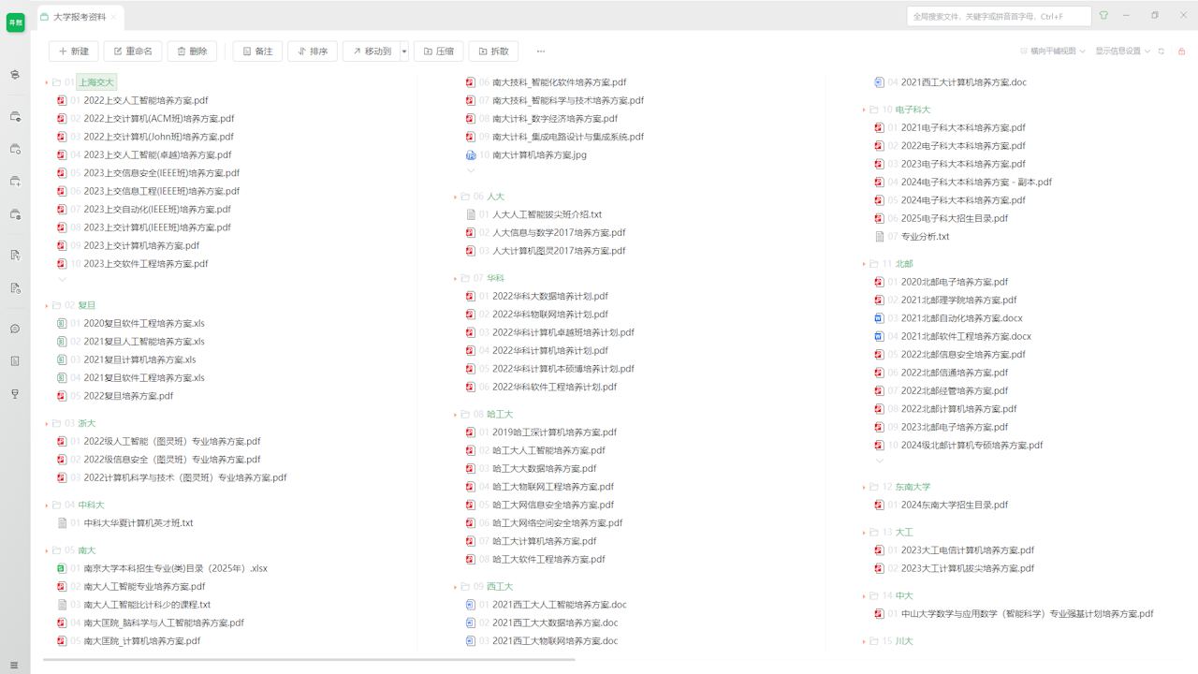Expand more files under 11 北邮 folder
Screen dimensions: 1198x674
pyautogui.click(x=879, y=461)
